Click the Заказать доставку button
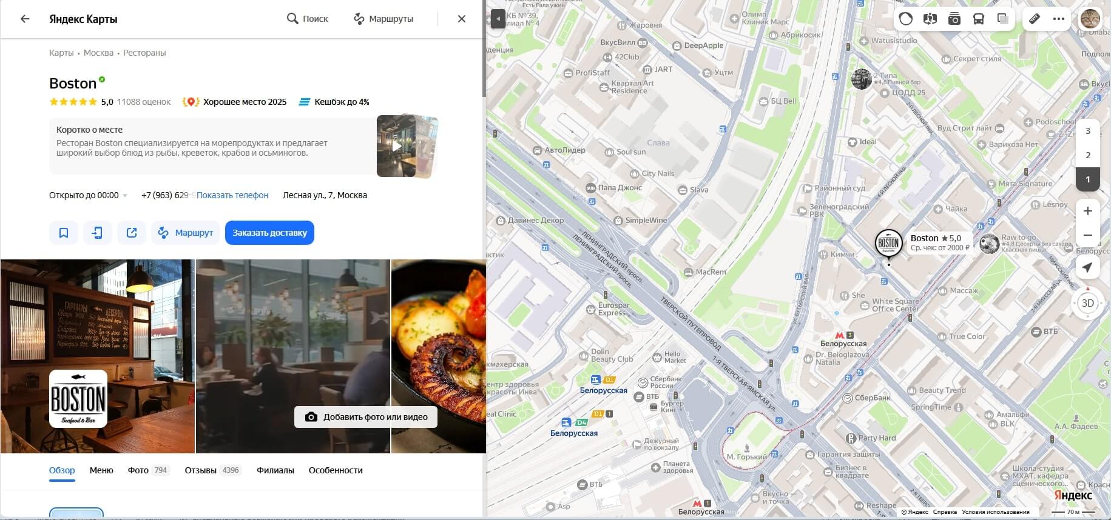The image size is (1111, 520). coord(269,233)
